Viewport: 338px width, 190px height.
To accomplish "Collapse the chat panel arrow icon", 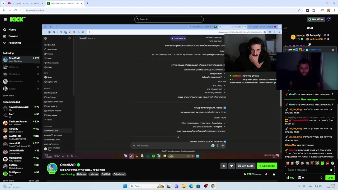I will [x=285, y=28].
